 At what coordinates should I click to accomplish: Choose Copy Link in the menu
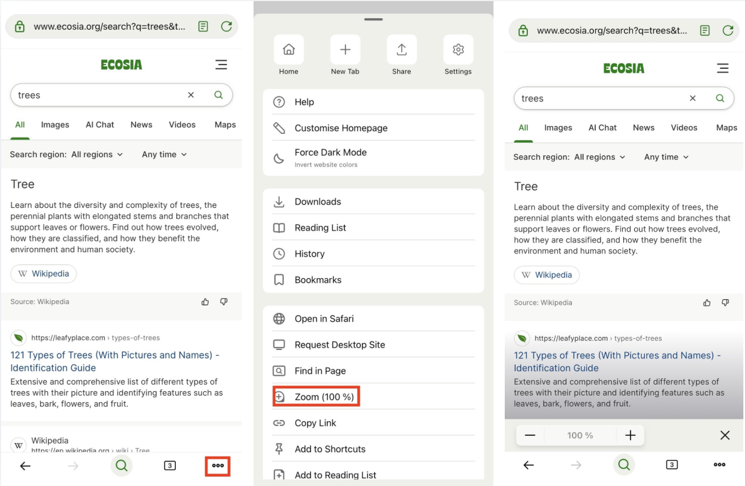point(374,423)
